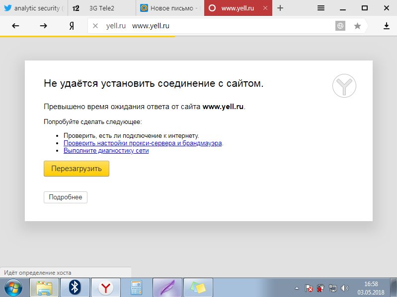Open File Explorer from the taskbar

[x=44, y=288]
